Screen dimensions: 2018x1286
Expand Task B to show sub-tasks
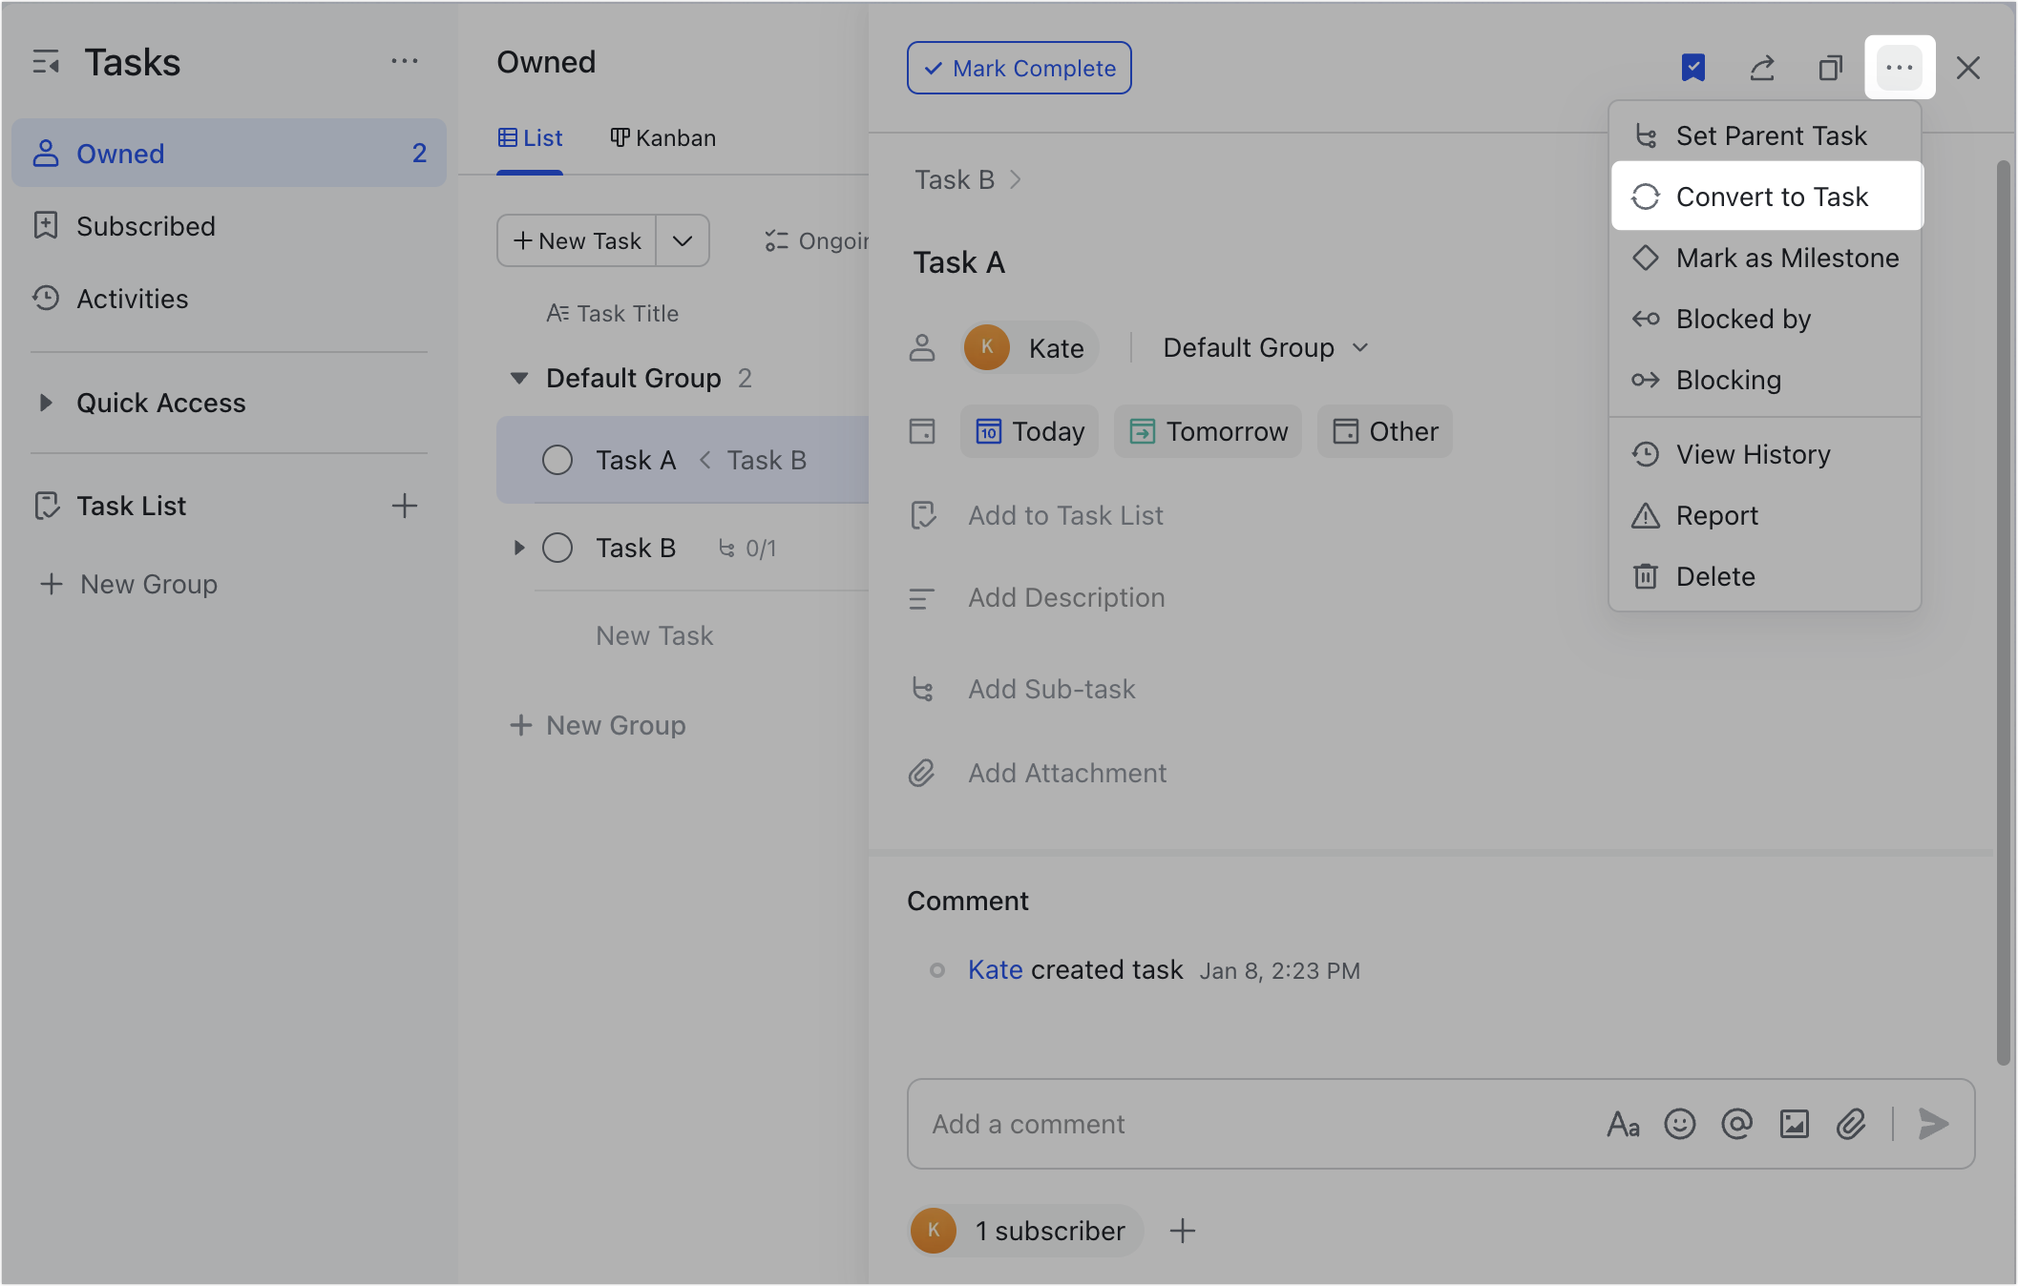pos(519,548)
